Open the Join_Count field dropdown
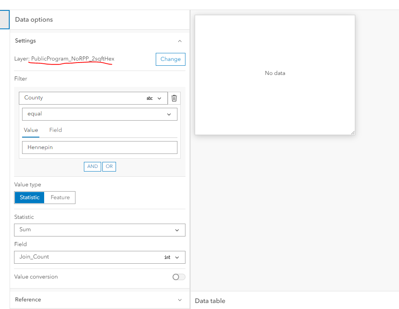399x309 pixels. [100, 257]
